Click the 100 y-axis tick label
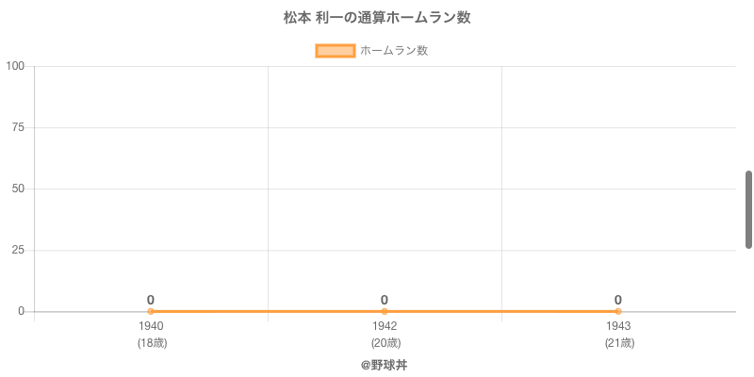The height and width of the screenshot is (377, 754). coord(15,66)
